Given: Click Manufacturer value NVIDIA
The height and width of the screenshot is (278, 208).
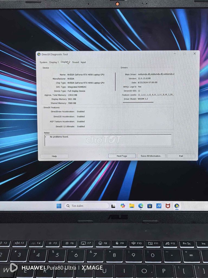Looking at the screenshot, I should pos(71,79).
